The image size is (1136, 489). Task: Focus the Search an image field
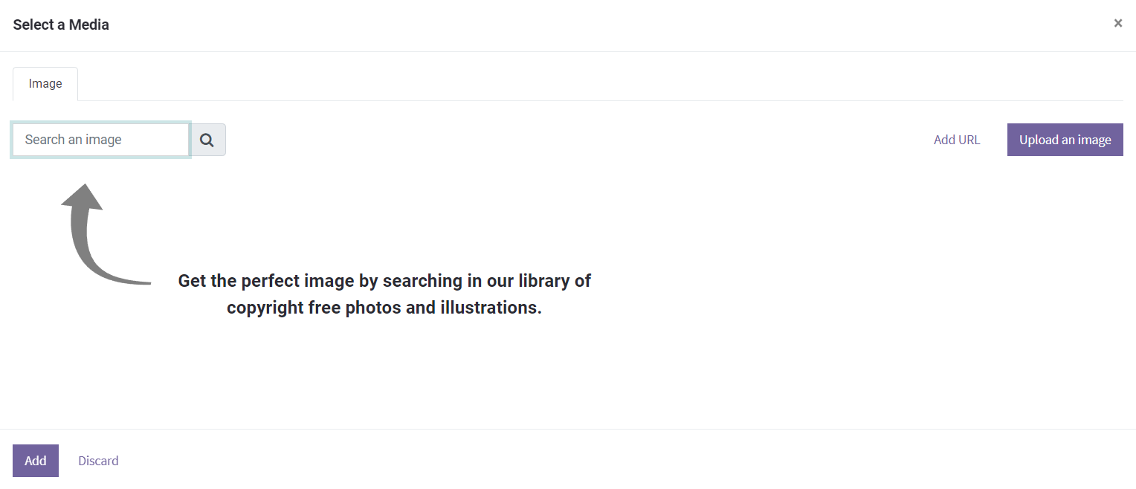101,140
